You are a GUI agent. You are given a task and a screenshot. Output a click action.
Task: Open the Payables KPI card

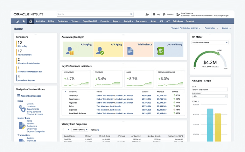[108, 79]
